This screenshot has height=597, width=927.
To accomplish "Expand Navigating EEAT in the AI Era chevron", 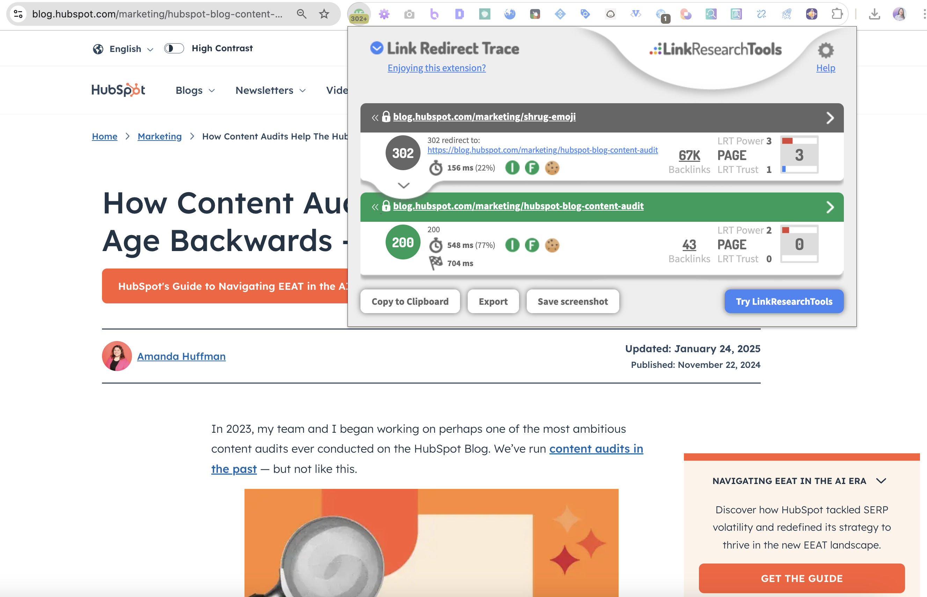I will [x=881, y=481].
